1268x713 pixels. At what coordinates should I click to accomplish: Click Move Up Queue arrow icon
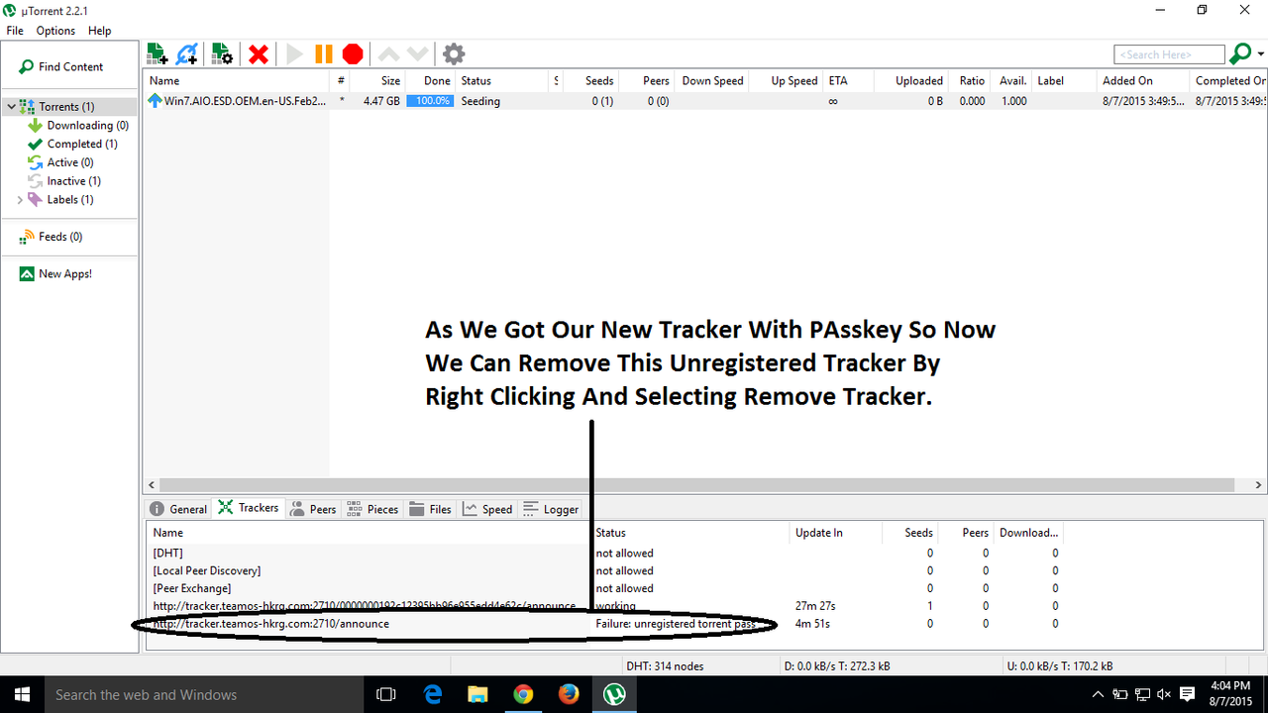pyautogui.click(x=389, y=54)
